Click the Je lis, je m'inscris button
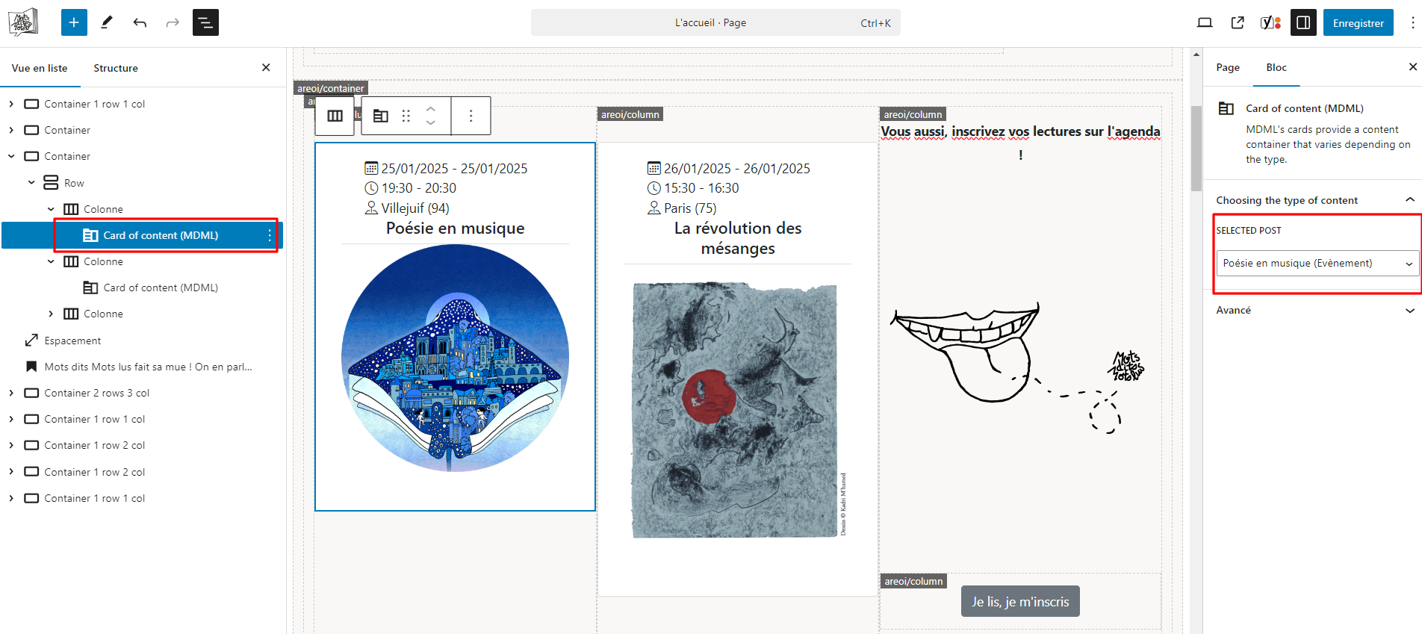The height and width of the screenshot is (634, 1422). (x=1020, y=601)
